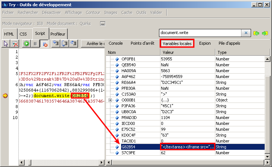Open the Outils menu

point(141,12)
